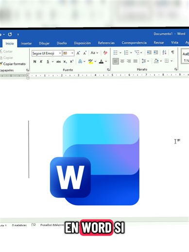Viewport: 189px width, 252px height.
Task: Expand font color dropdown arrow
Action: (106, 62)
